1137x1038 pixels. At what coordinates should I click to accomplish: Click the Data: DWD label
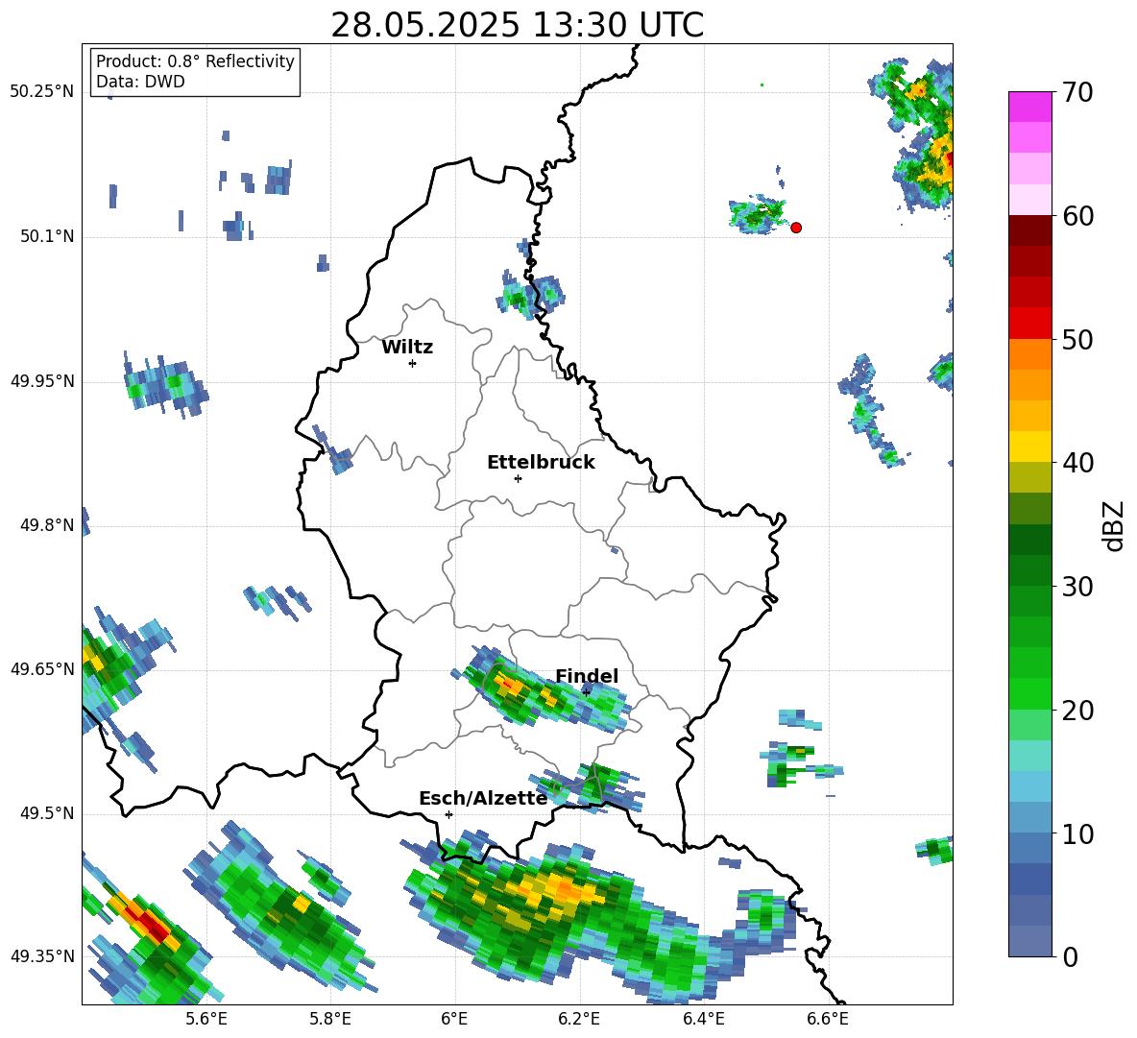(140, 82)
